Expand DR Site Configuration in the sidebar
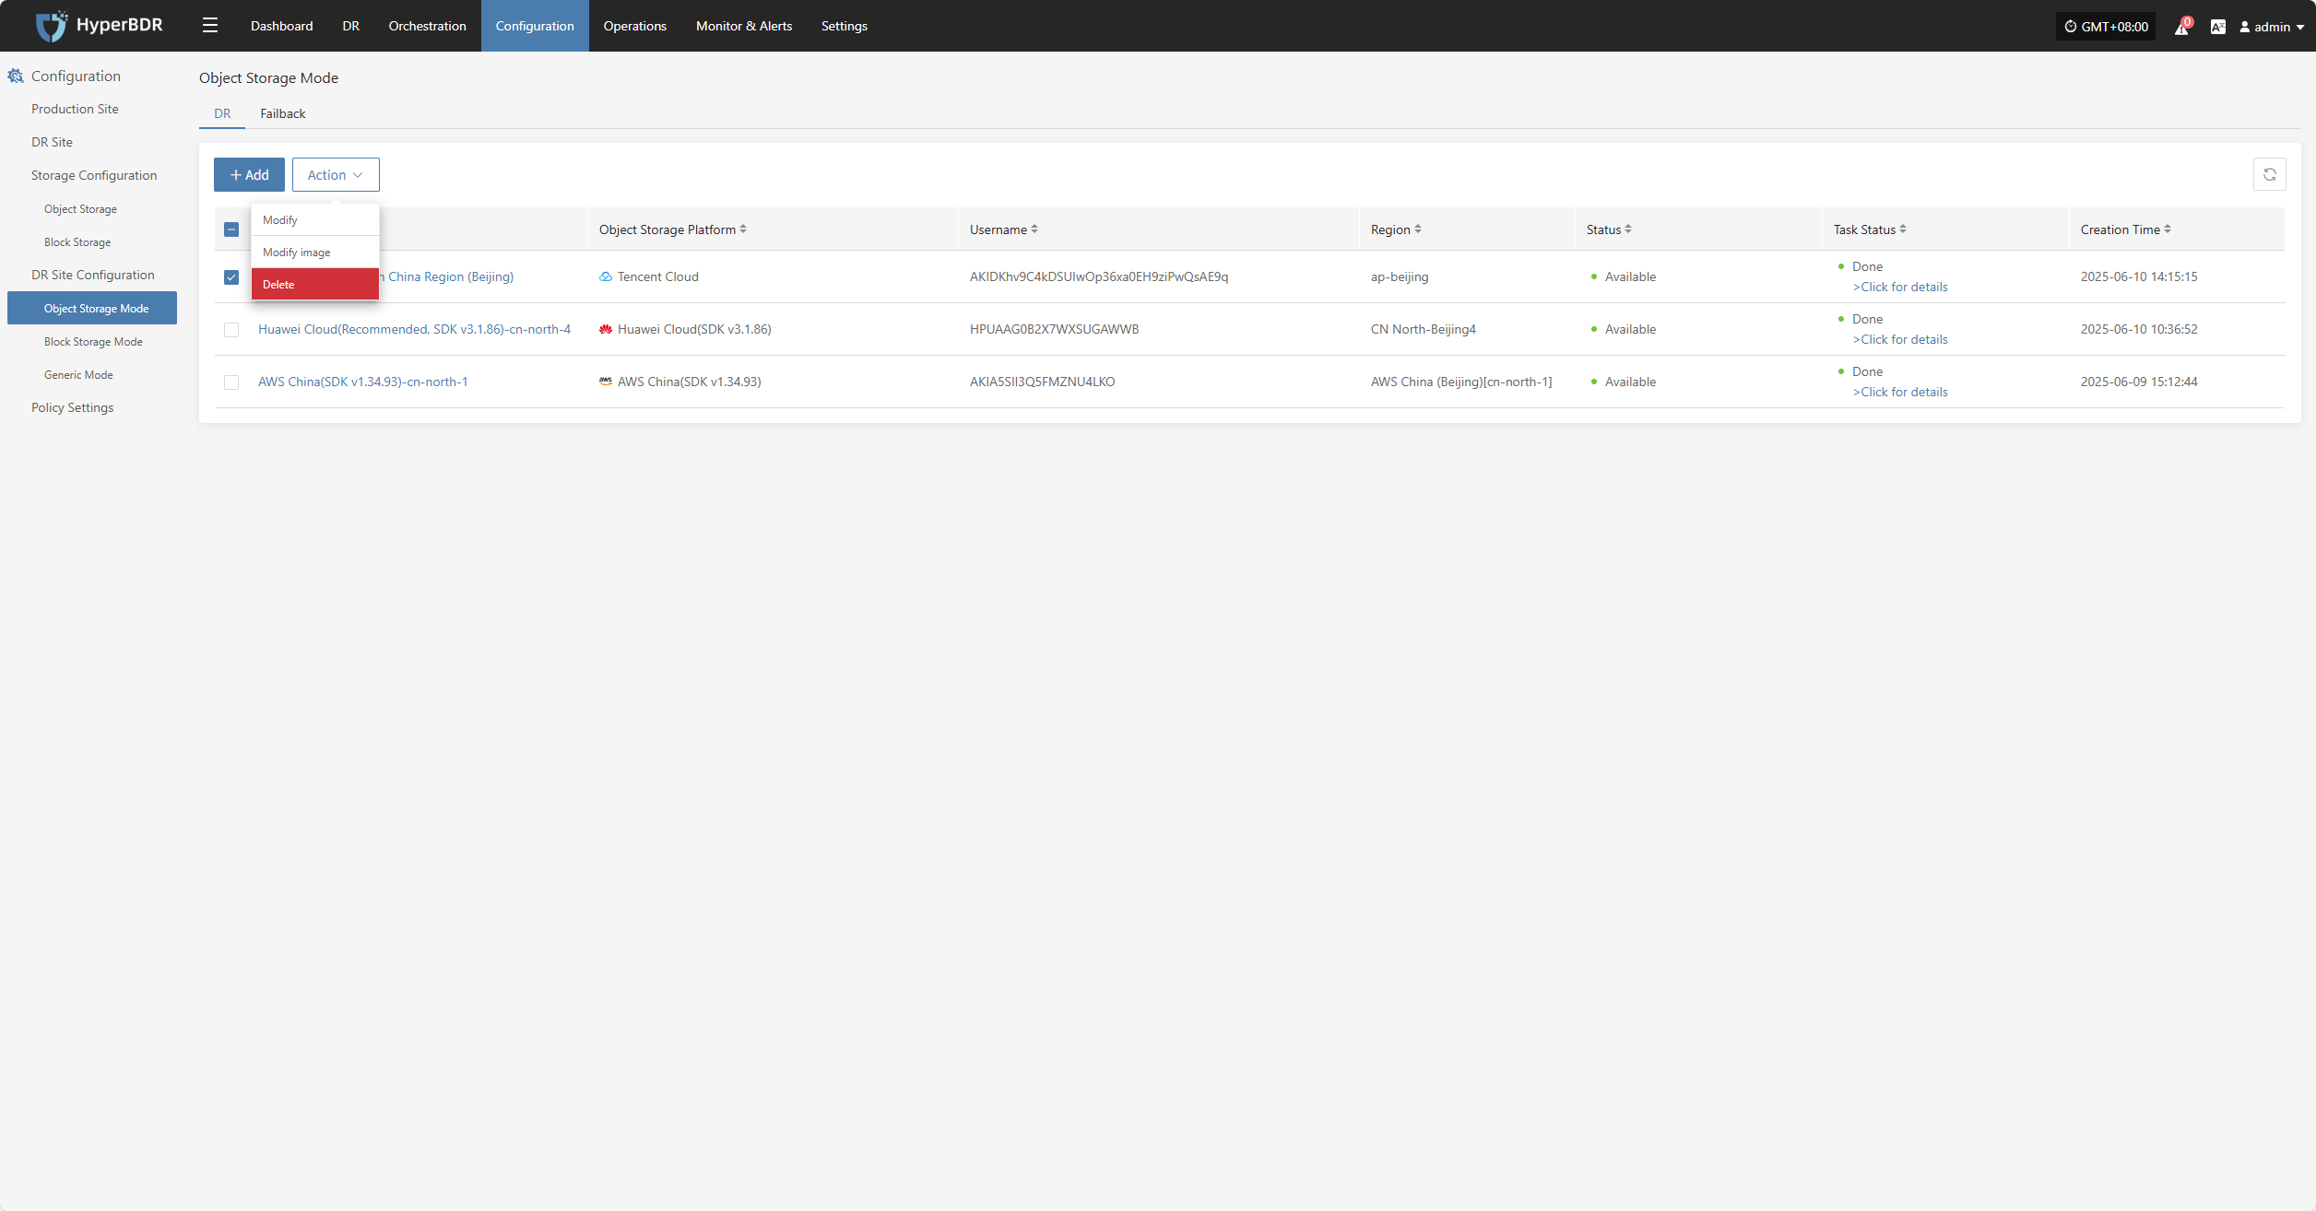 tap(92, 275)
